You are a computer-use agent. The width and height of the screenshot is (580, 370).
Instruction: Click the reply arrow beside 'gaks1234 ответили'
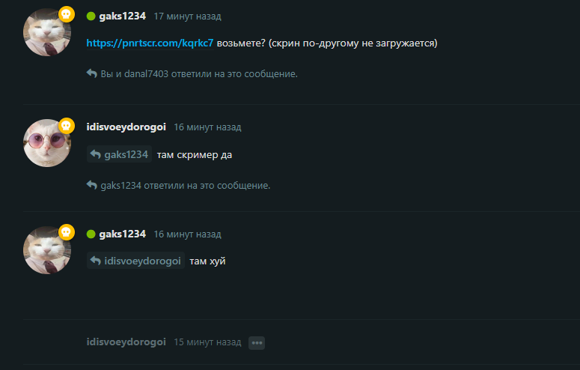click(x=92, y=184)
